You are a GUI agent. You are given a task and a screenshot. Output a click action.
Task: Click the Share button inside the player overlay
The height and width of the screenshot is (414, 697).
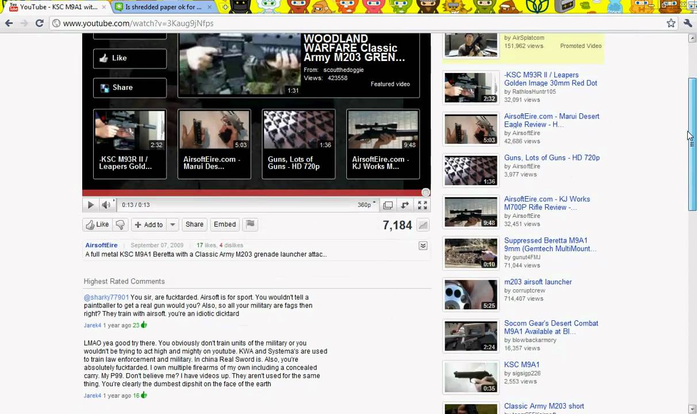130,87
